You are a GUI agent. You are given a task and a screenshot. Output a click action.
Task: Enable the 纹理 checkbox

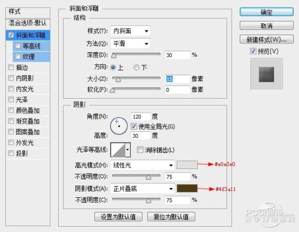[x=18, y=57]
